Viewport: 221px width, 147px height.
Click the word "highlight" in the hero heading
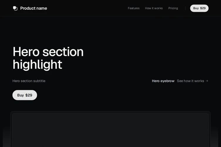37,65
